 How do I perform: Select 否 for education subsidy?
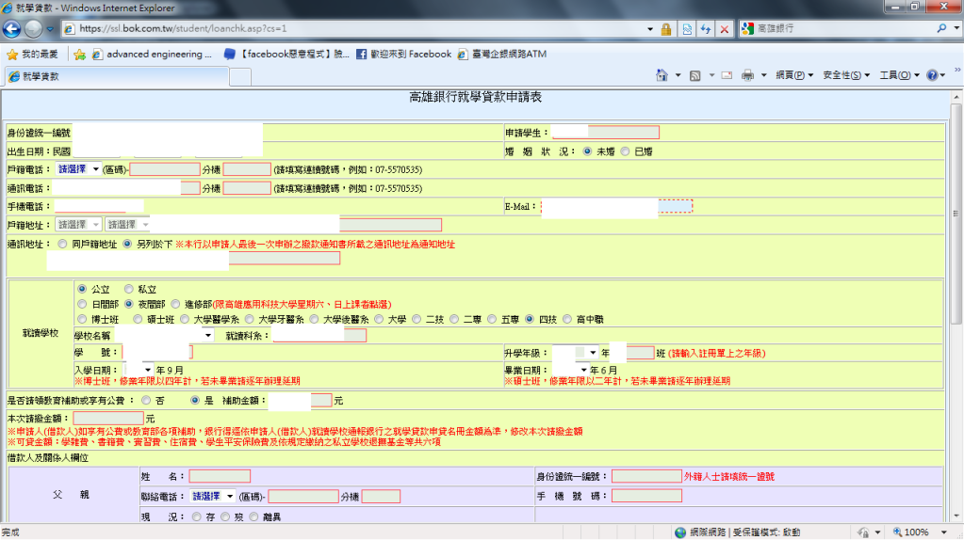pos(146,400)
